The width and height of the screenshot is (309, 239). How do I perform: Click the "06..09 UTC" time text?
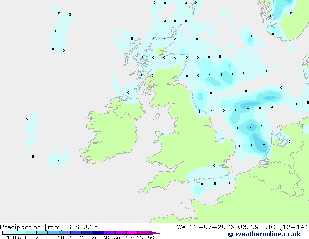(x=256, y=227)
